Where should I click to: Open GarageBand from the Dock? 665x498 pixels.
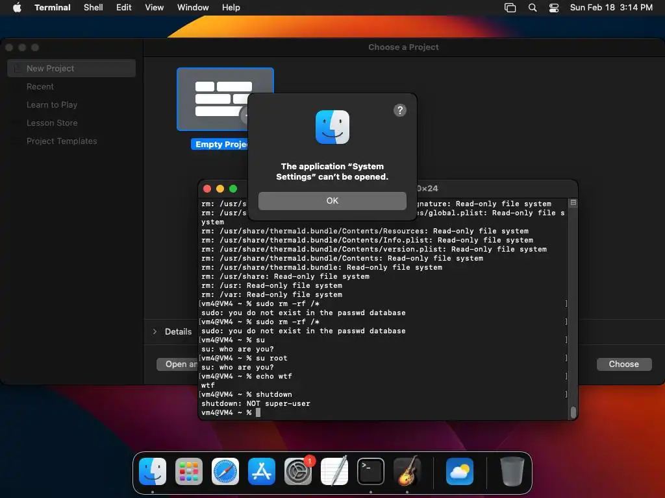[x=407, y=471]
